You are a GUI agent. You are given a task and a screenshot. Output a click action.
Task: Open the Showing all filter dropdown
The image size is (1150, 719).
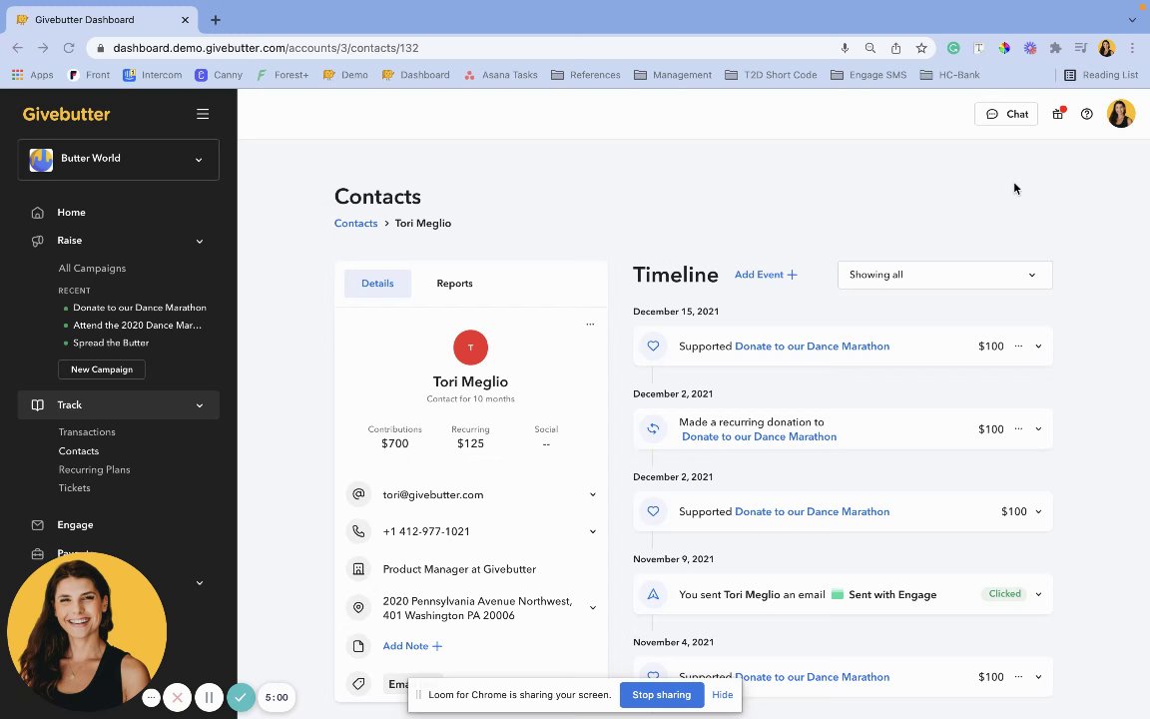pyautogui.click(x=944, y=276)
